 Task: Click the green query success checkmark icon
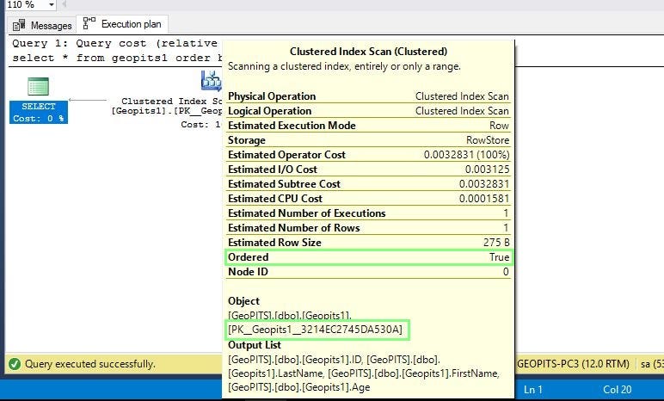click(x=15, y=364)
